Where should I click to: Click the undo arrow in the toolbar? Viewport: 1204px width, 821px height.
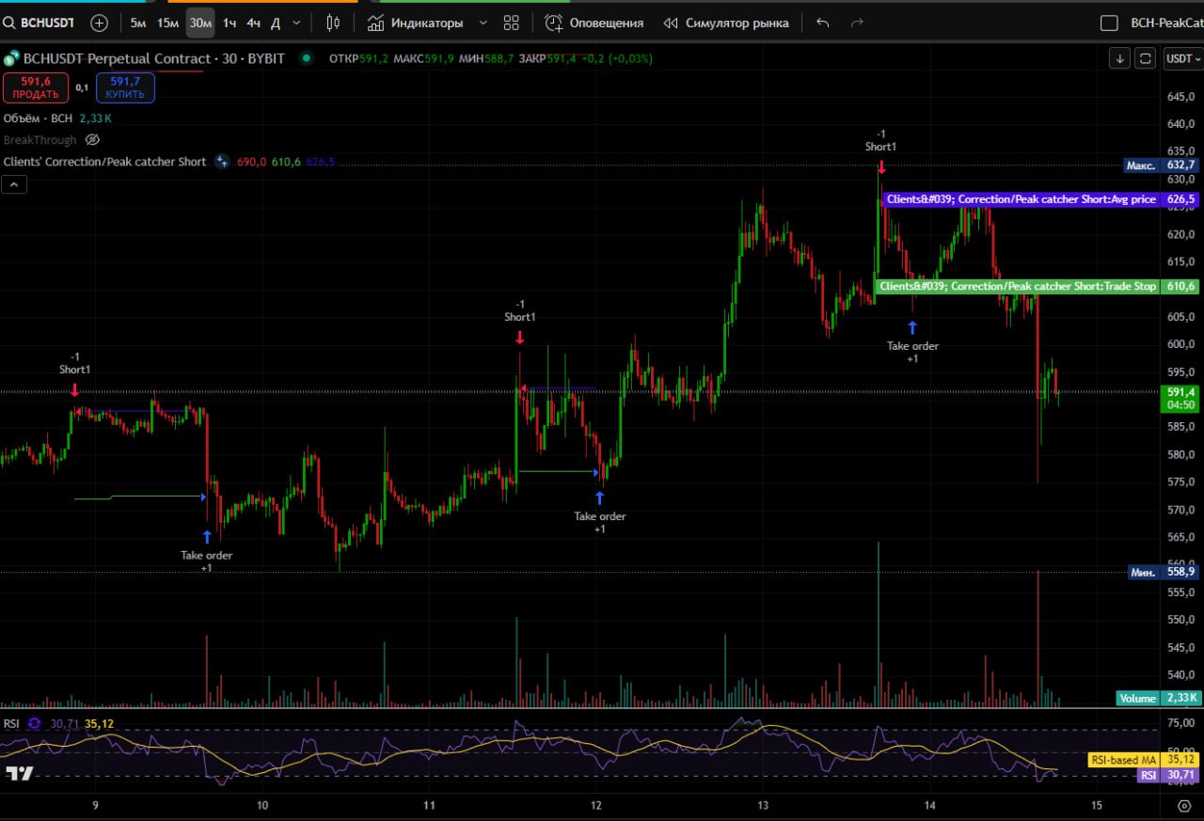823,23
